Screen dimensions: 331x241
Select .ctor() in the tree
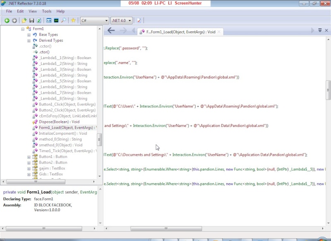[44, 52]
